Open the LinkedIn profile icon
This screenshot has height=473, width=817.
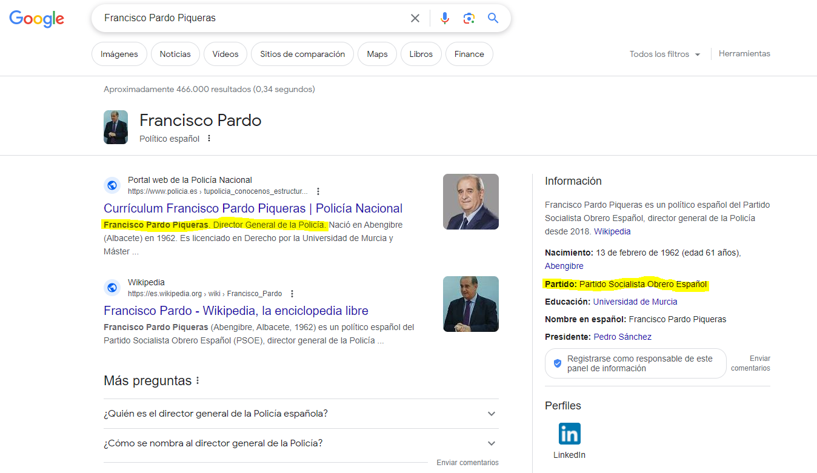[x=569, y=434]
